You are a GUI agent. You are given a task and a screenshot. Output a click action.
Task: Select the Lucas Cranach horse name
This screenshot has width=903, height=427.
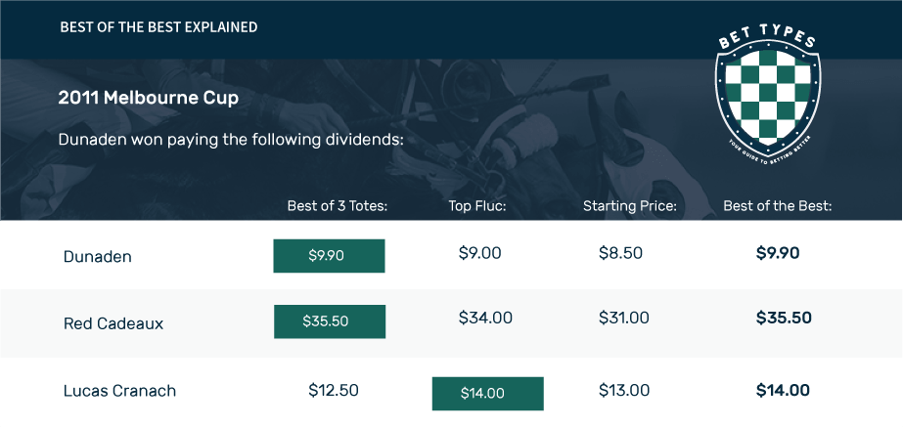(x=119, y=391)
